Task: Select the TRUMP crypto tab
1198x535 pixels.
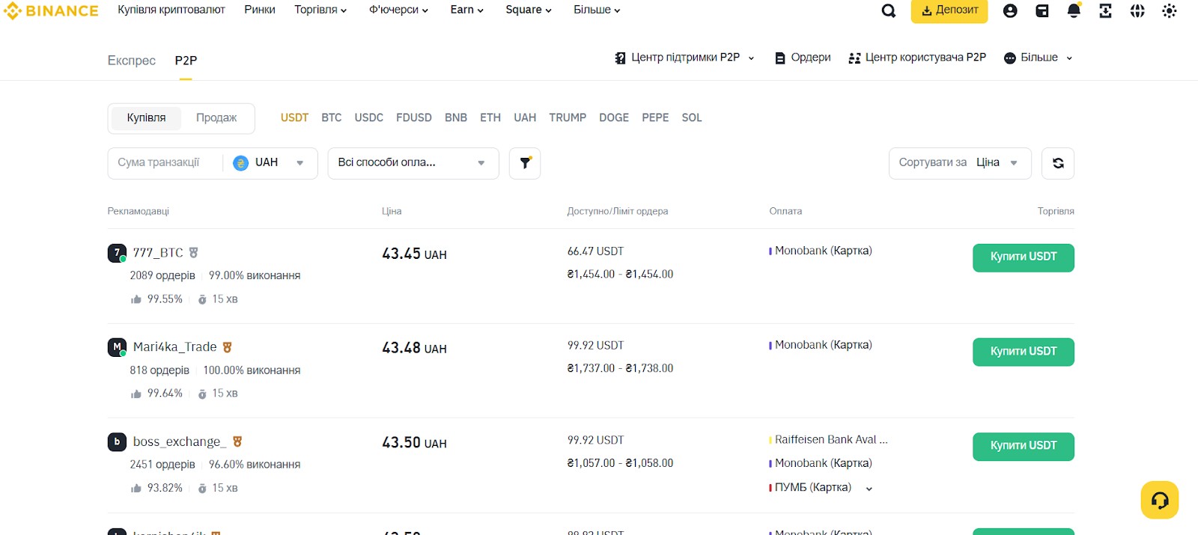Action: click(568, 118)
